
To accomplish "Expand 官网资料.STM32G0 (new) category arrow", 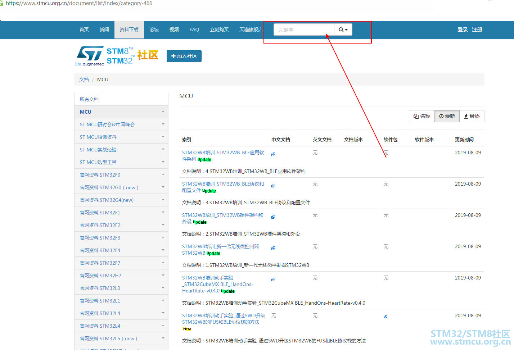I will point(163,187).
